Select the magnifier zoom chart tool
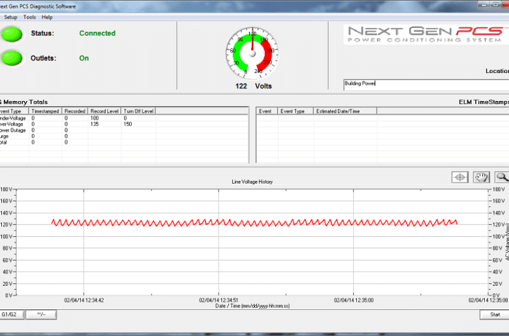509x336 pixels. (x=502, y=177)
